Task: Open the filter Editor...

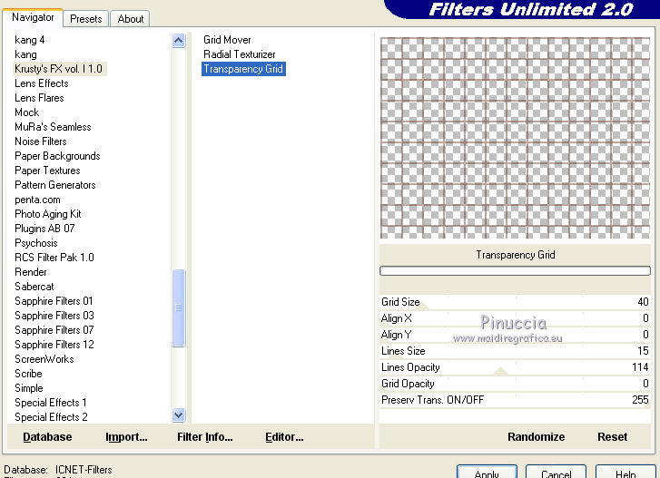Action: click(x=284, y=437)
